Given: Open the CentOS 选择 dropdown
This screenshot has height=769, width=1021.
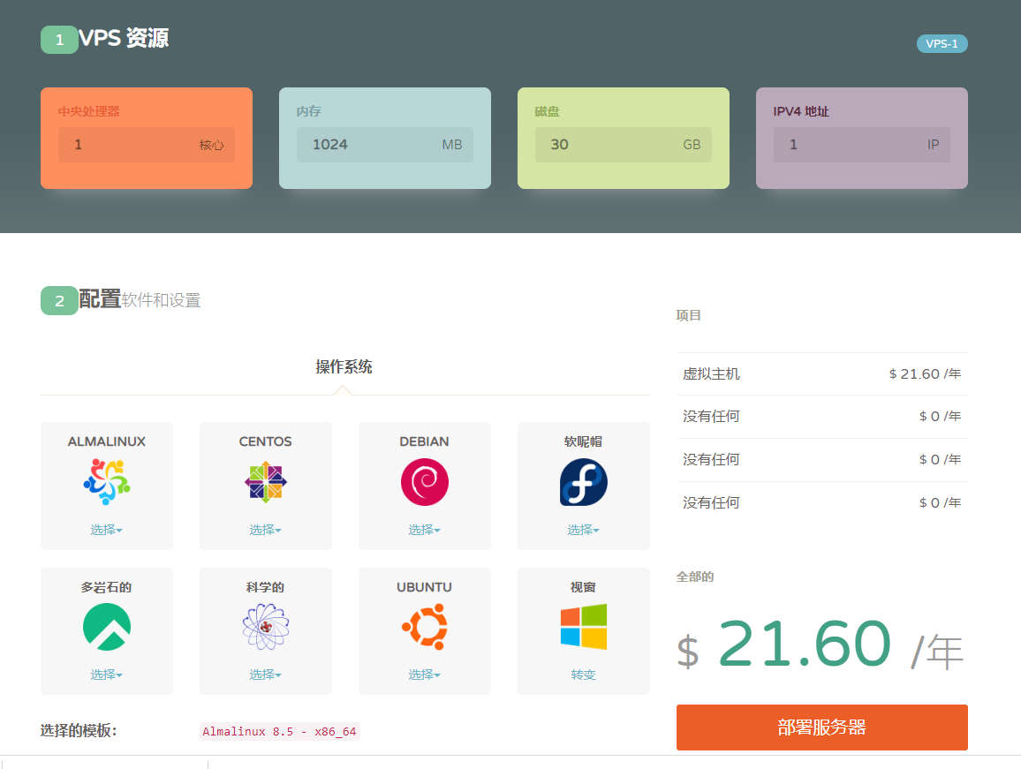Looking at the screenshot, I should 266,530.
